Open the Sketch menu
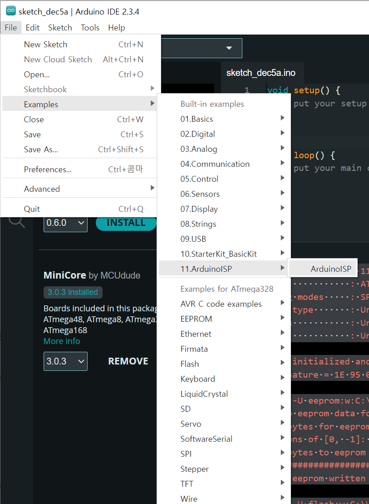The width and height of the screenshot is (369, 504). 60,28
